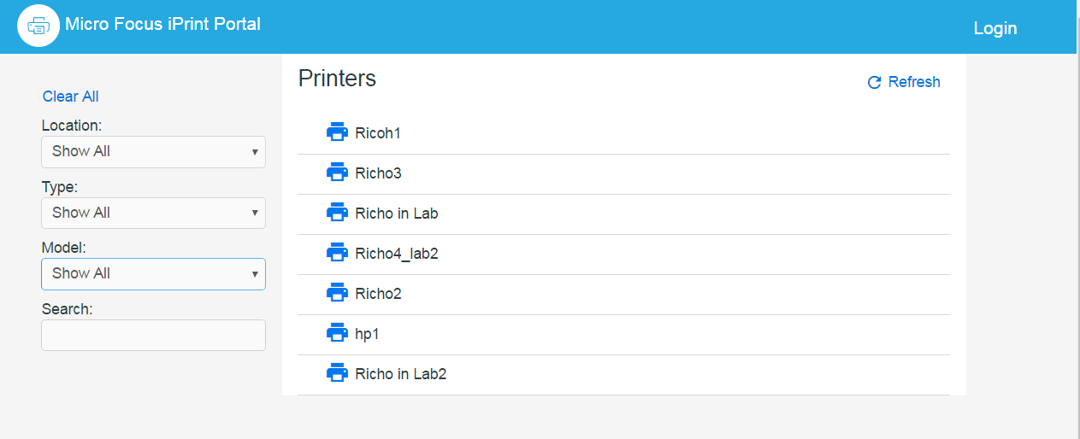Click the printer icon beside Richo in Lab
Image resolution: width=1080 pixels, height=439 pixels.
337,213
